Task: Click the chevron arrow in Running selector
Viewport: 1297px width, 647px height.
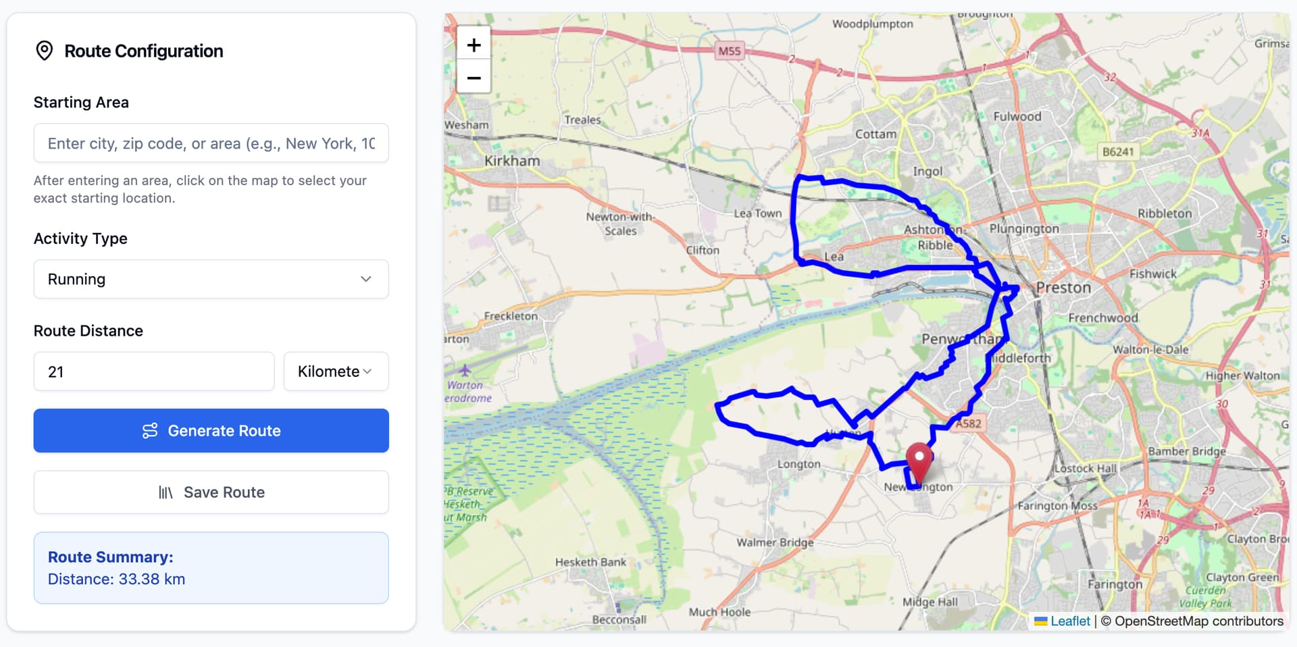Action: point(365,279)
